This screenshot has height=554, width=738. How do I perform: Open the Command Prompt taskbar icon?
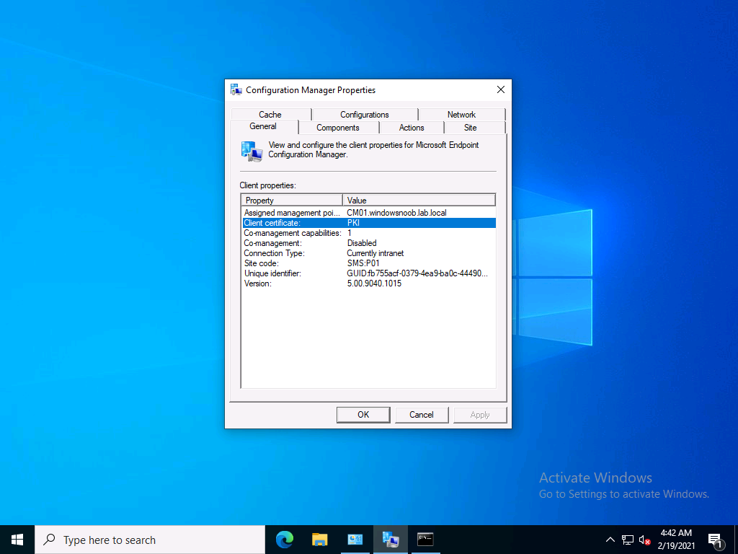pos(425,540)
